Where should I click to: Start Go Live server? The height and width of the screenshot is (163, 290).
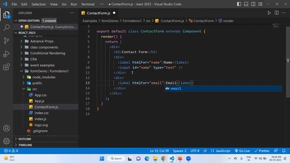242,151
